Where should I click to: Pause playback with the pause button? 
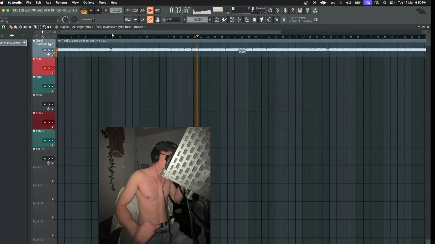pos(91,11)
